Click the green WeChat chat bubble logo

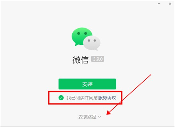86,39
